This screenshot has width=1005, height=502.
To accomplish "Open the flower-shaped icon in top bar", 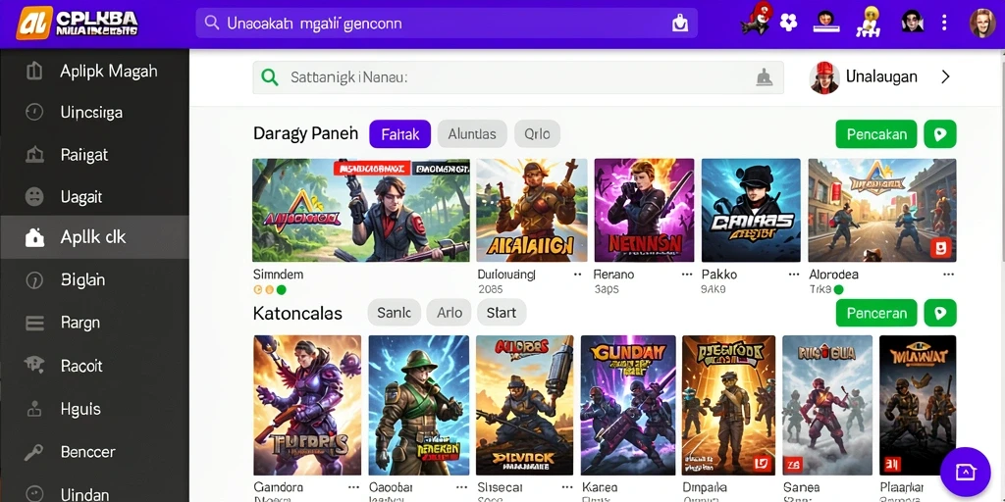I will (x=788, y=23).
